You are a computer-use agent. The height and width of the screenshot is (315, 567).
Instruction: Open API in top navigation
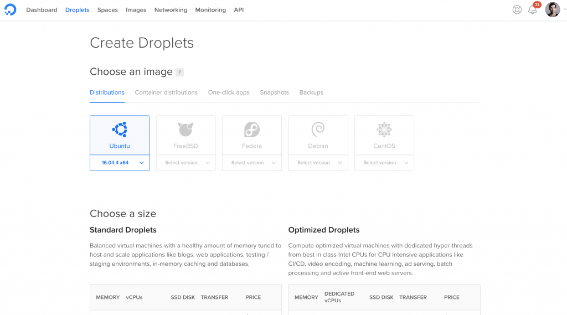pyautogui.click(x=239, y=10)
